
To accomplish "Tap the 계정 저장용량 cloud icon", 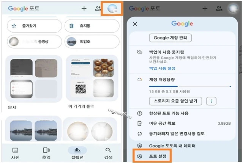I will click(x=140, y=80).
